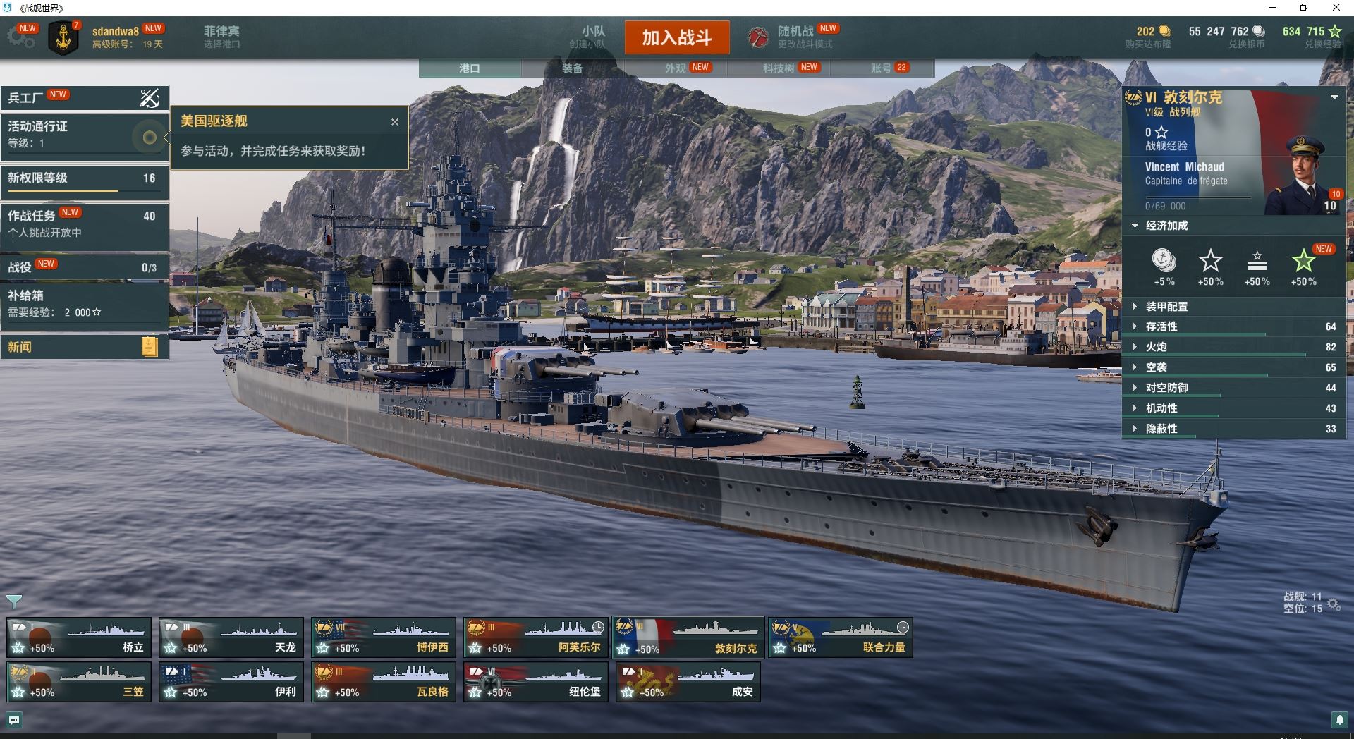Open ship panel dropdown arrow beside 敦刻尔克
This screenshot has height=739, width=1354.
tap(1334, 97)
